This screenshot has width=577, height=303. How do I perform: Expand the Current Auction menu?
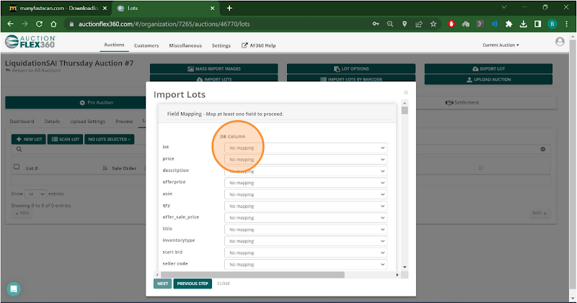[x=501, y=45]
